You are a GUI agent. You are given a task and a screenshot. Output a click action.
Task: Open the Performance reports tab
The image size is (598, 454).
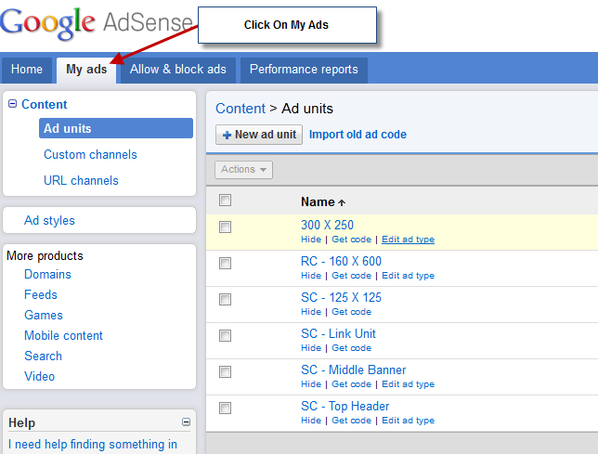(304, 71)
